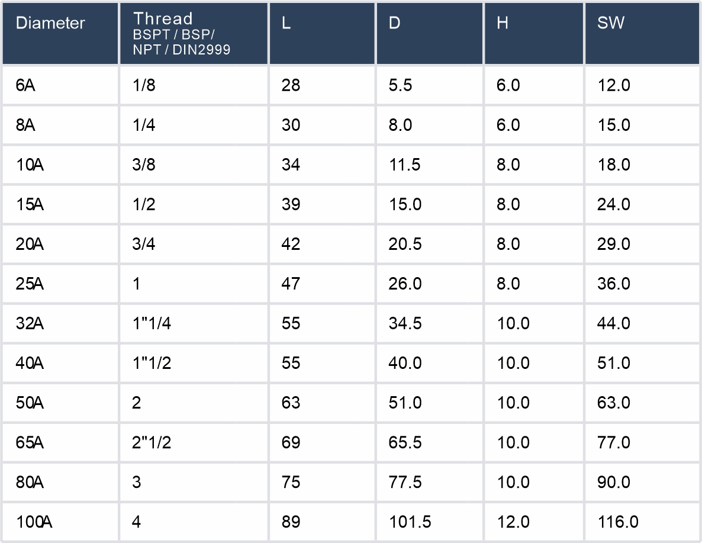Click the L column header
The height and width of the screenshot is (543, 702).
[286, 24]
